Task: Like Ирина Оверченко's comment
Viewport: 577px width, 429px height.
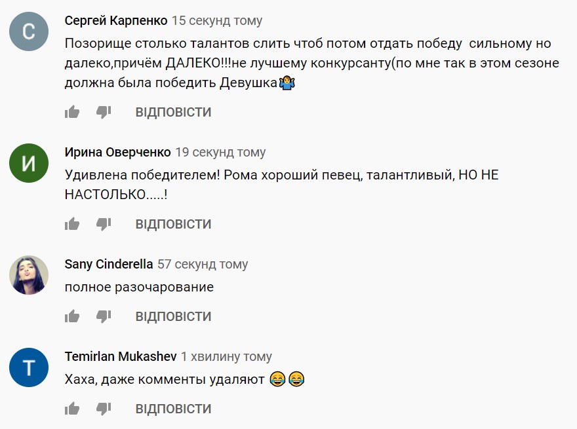Action: [x=72, y=224]
